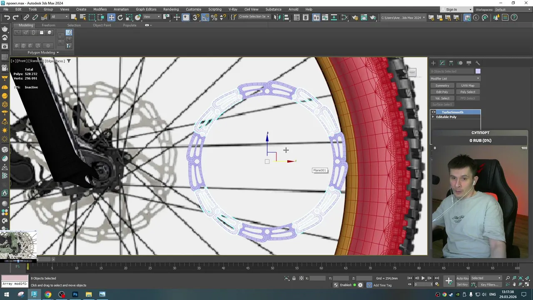The width and height of the screenshot is (533, 300).
Task: Click the viewport filter funnel icon
Action: tap(69, 61)
